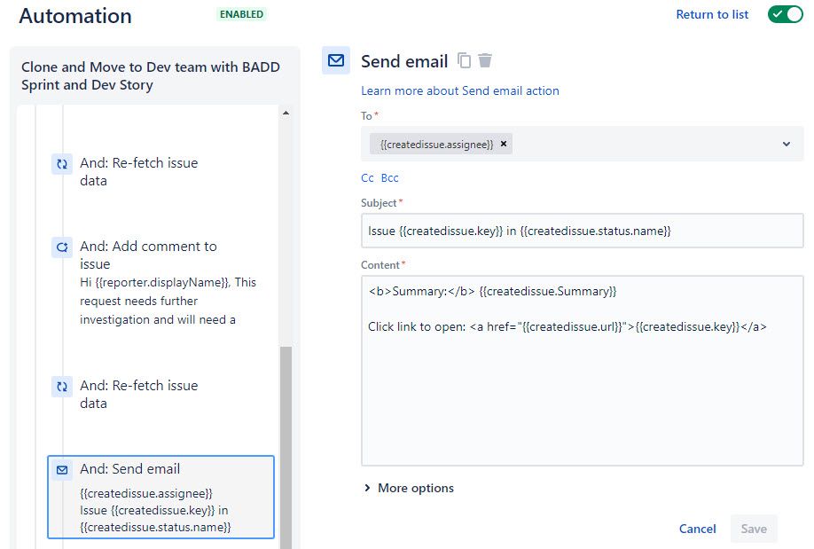
Task: Click the second Re-fetch issue data icon
Action: 60,387
